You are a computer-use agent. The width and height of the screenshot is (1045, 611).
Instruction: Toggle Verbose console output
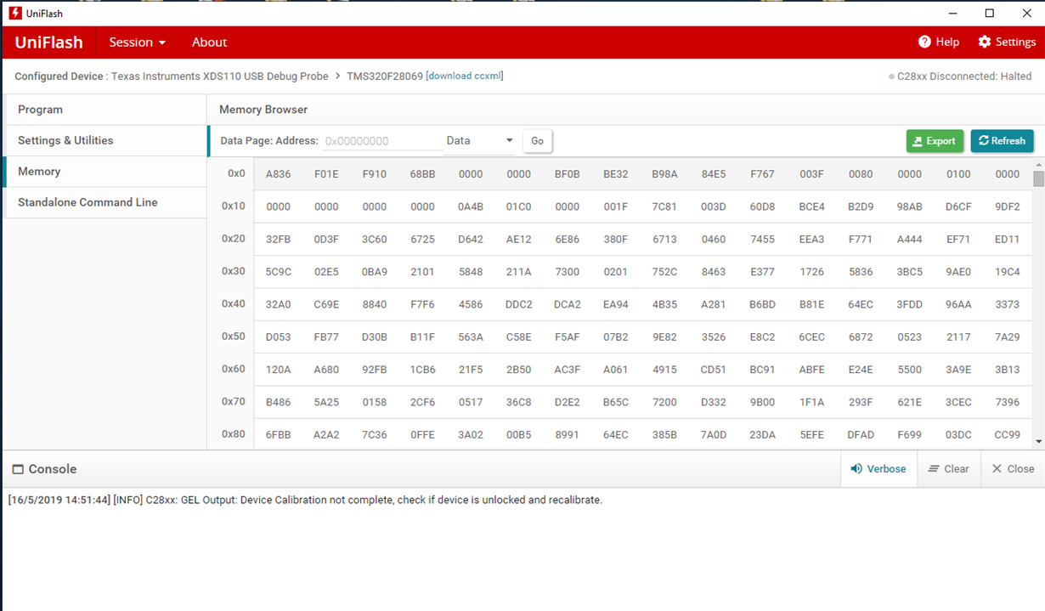pyautogui.click(x=878, y=469)
